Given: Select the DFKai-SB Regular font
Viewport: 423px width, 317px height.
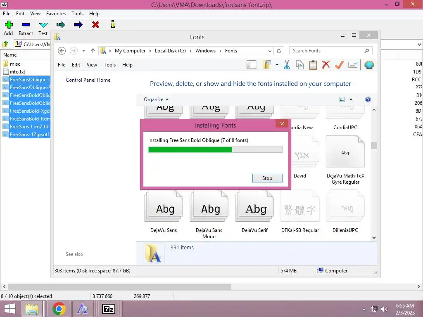Looking at the screenshot, I should tap(300, 212).
